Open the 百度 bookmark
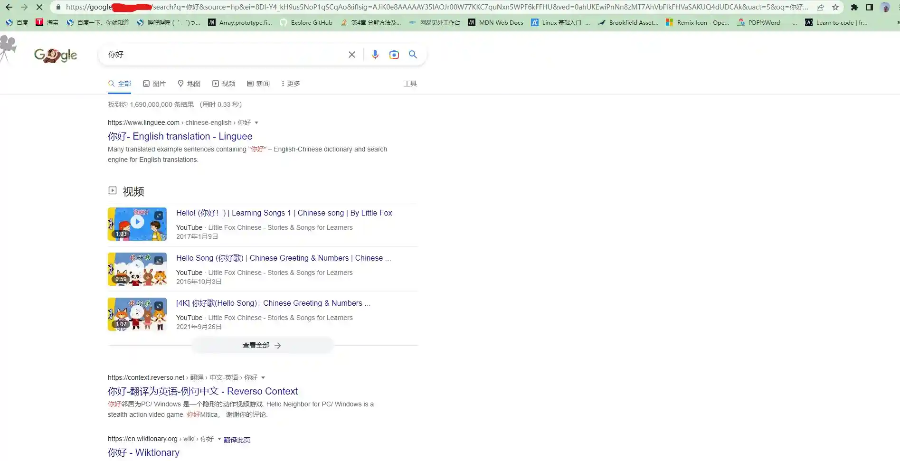Image resolution: width=900 pixels, height=461 pixels. click(17, 22)
